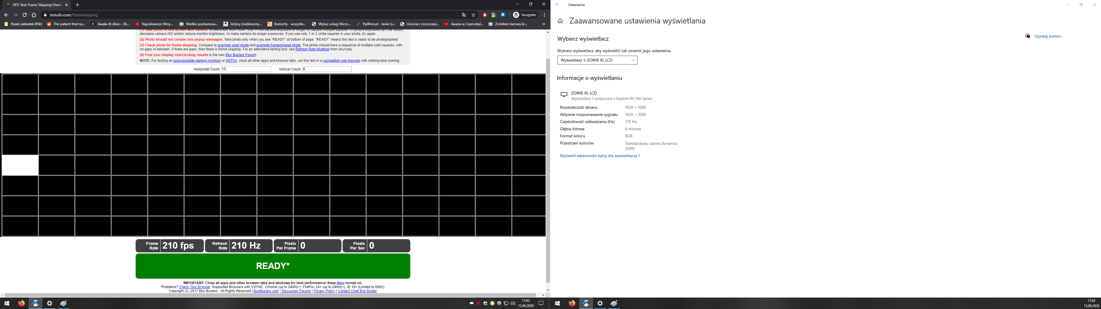The width and height of the screenshot is (1101, 309).
Task: Click the site lock icon in address bar
Action: click(x=45, y=15)
